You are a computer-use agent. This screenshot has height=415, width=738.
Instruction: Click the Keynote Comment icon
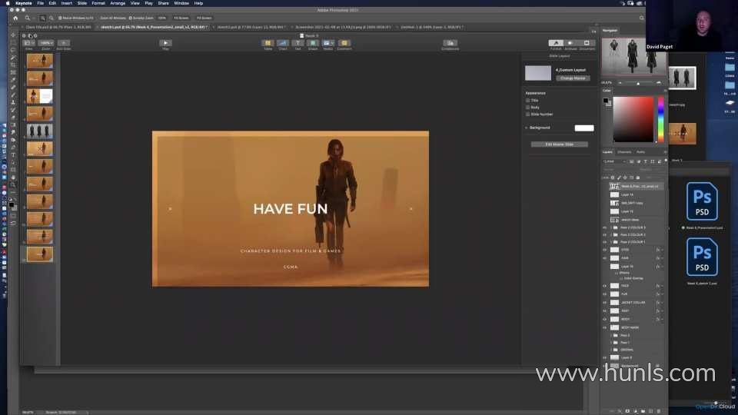click(x=344, y=43)
